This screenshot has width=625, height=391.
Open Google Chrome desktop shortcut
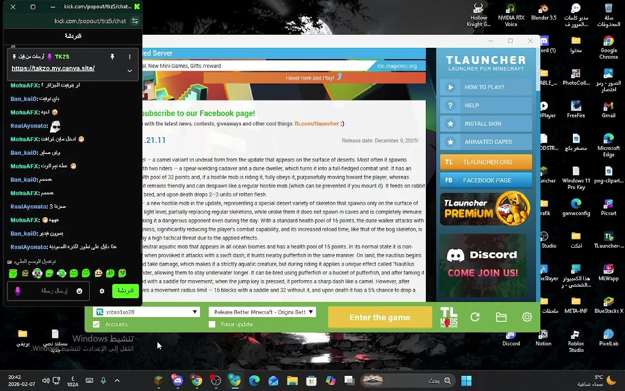point(609,47)
